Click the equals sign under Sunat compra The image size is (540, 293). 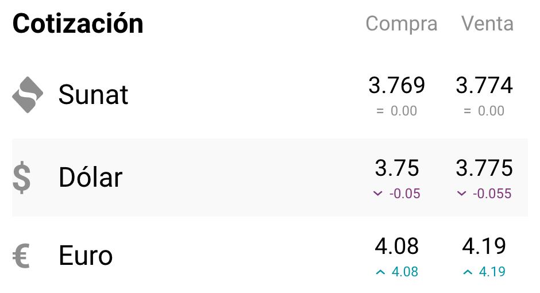[380, 111]
